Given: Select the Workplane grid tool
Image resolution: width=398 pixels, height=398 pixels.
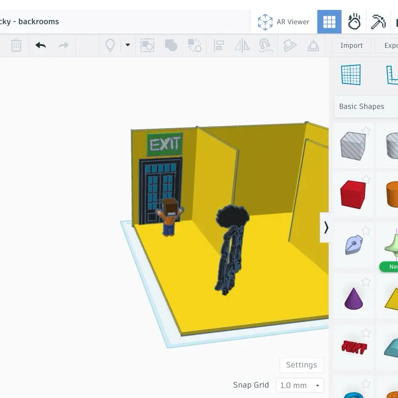Looking at the screenshot, I should [351, 75].
